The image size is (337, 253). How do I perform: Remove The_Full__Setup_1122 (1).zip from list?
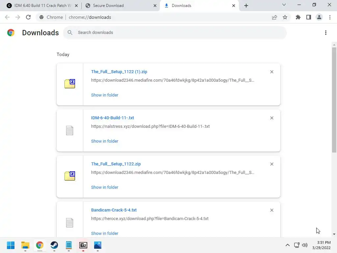click(272, 72)
